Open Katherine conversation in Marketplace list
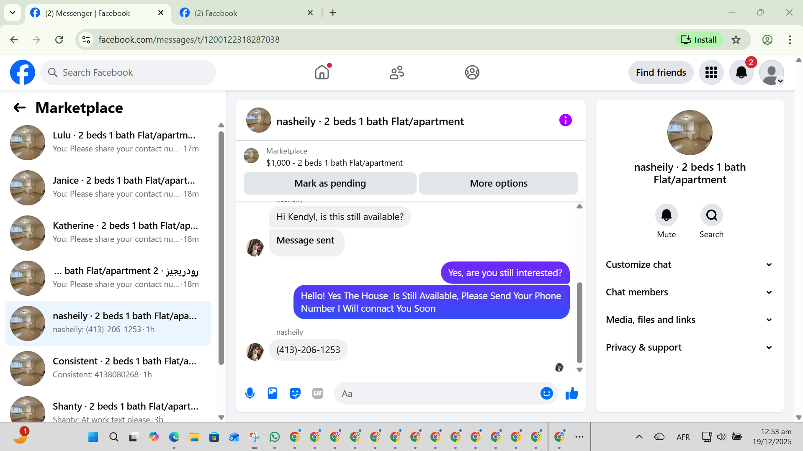 [108, 233]
